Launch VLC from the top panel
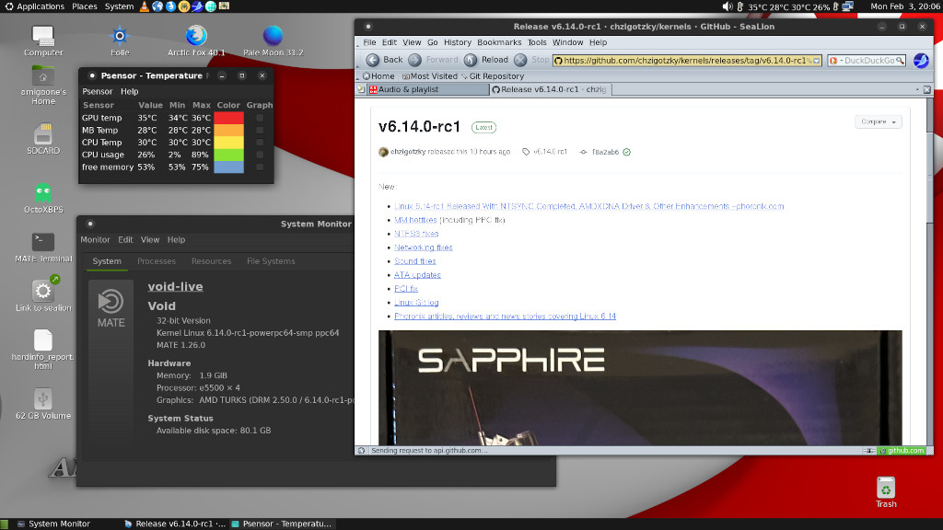The image size is (943, 530). coord(145,6)
